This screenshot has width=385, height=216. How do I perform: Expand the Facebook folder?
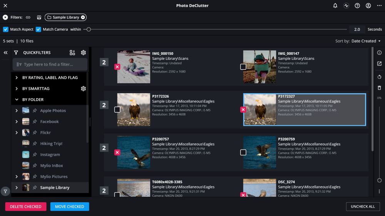pos(17,122)
